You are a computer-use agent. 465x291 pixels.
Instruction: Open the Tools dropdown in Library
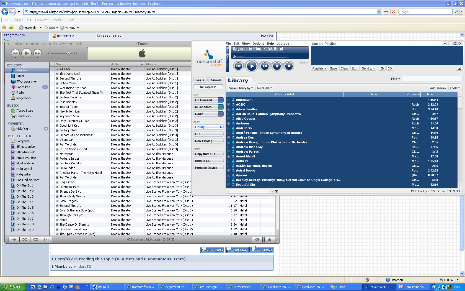(454, 88)
